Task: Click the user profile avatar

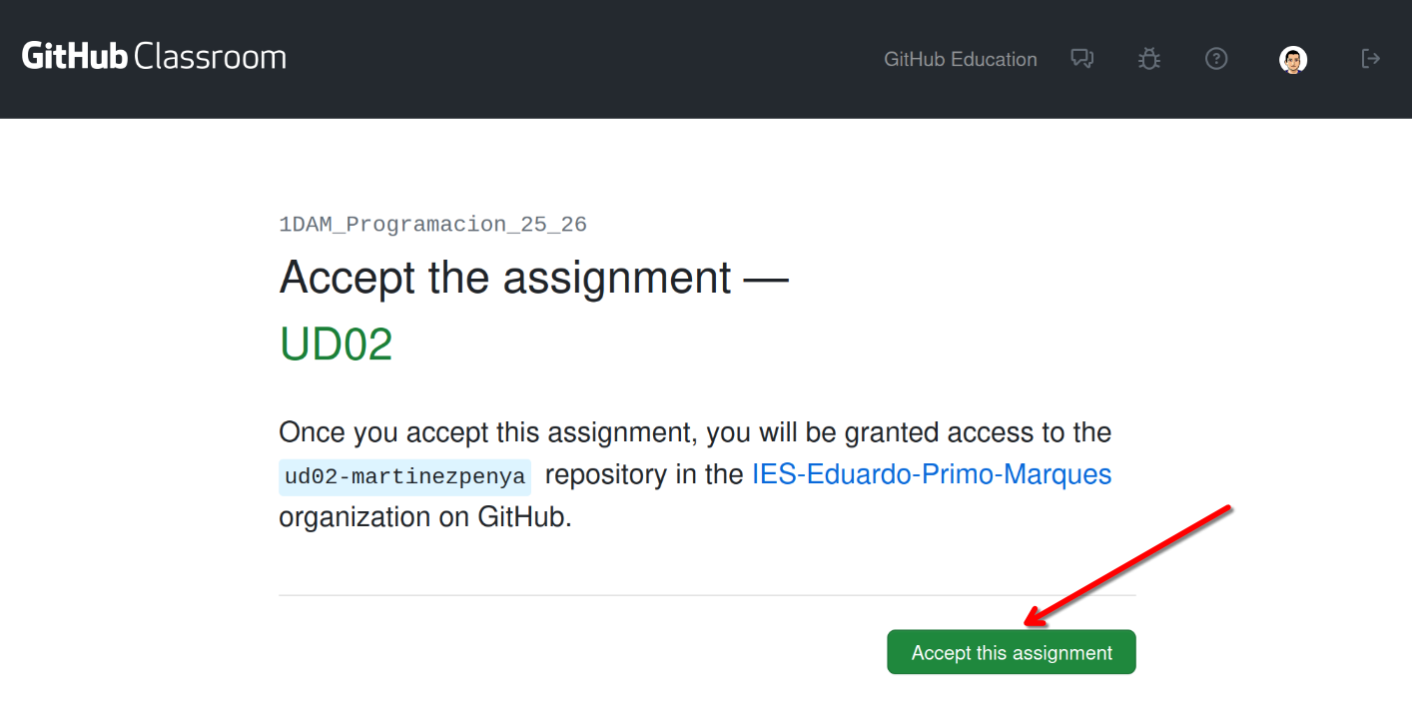Action: 1293,60
